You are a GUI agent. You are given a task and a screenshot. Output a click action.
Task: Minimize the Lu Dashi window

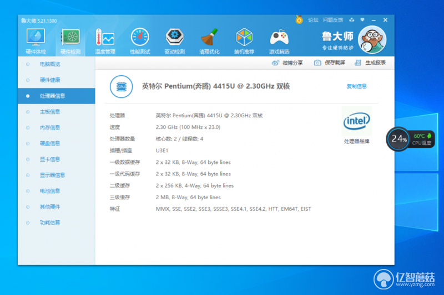point(374,20)
